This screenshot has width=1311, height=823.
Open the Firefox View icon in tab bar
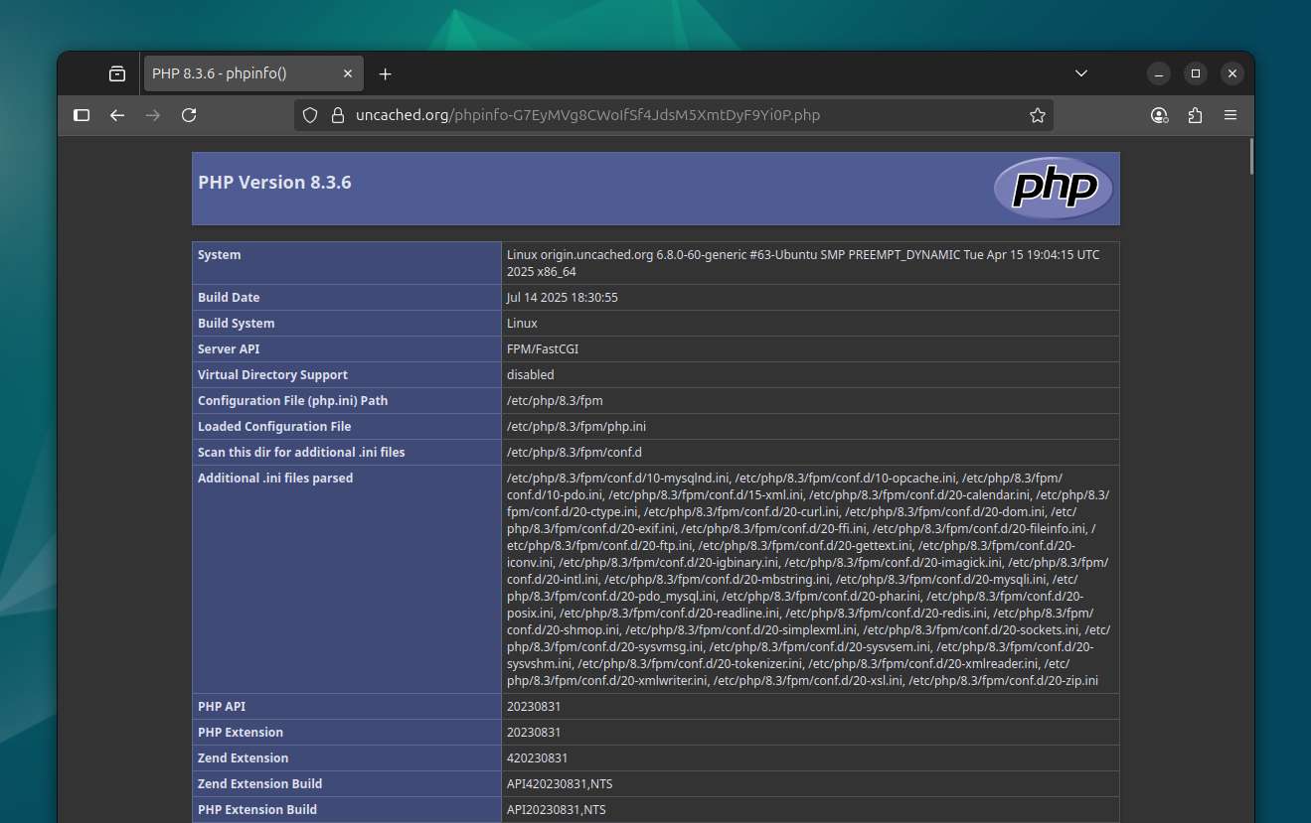(x=117, y=73)
